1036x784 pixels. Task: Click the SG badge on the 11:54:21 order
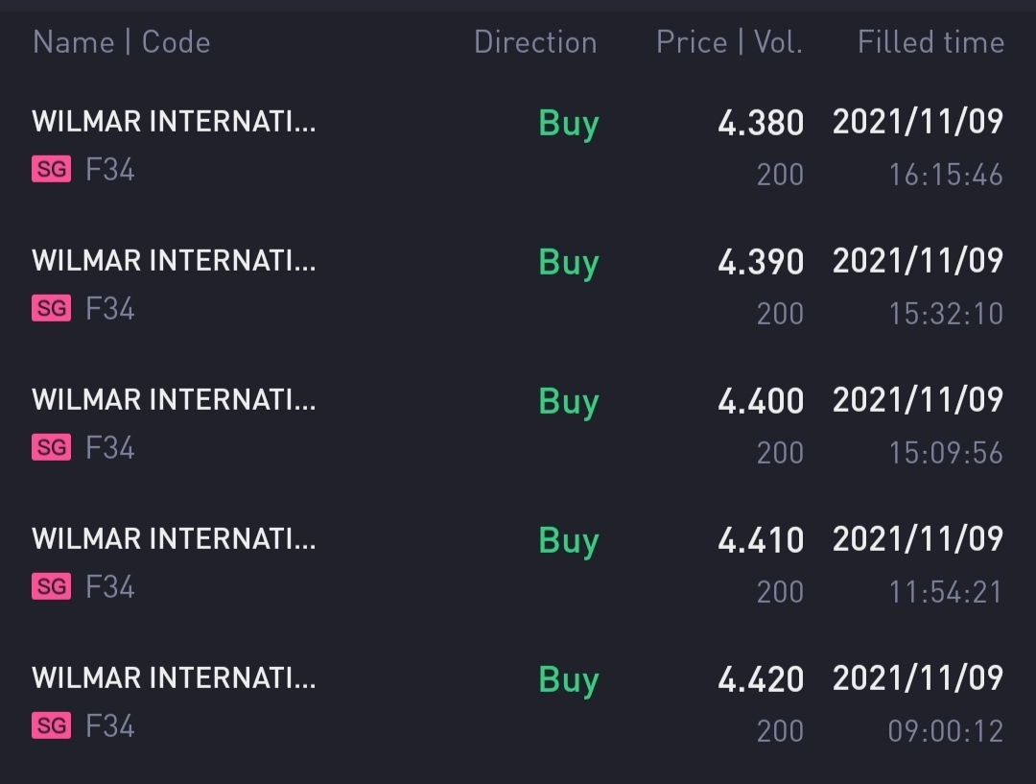[x=52, y=587]
